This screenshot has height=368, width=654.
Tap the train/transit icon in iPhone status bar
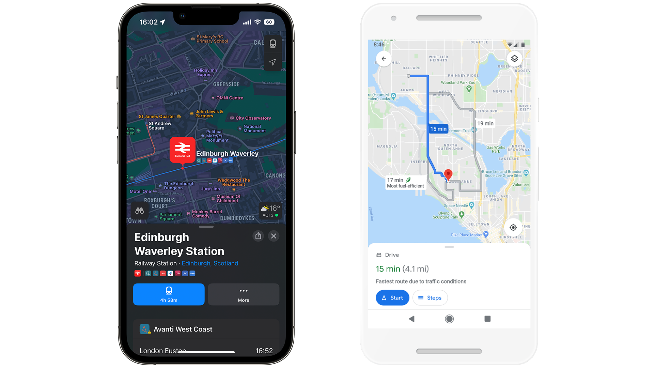tap(272, 44)
